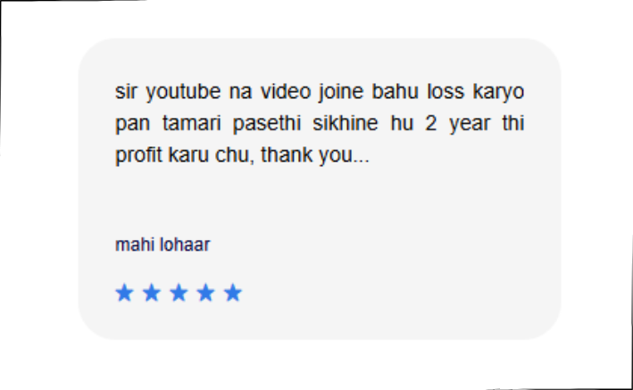Click the reviewer name mahi lohaar
The width and height of the screenshot is (633, 390).
tap(162, 245)
